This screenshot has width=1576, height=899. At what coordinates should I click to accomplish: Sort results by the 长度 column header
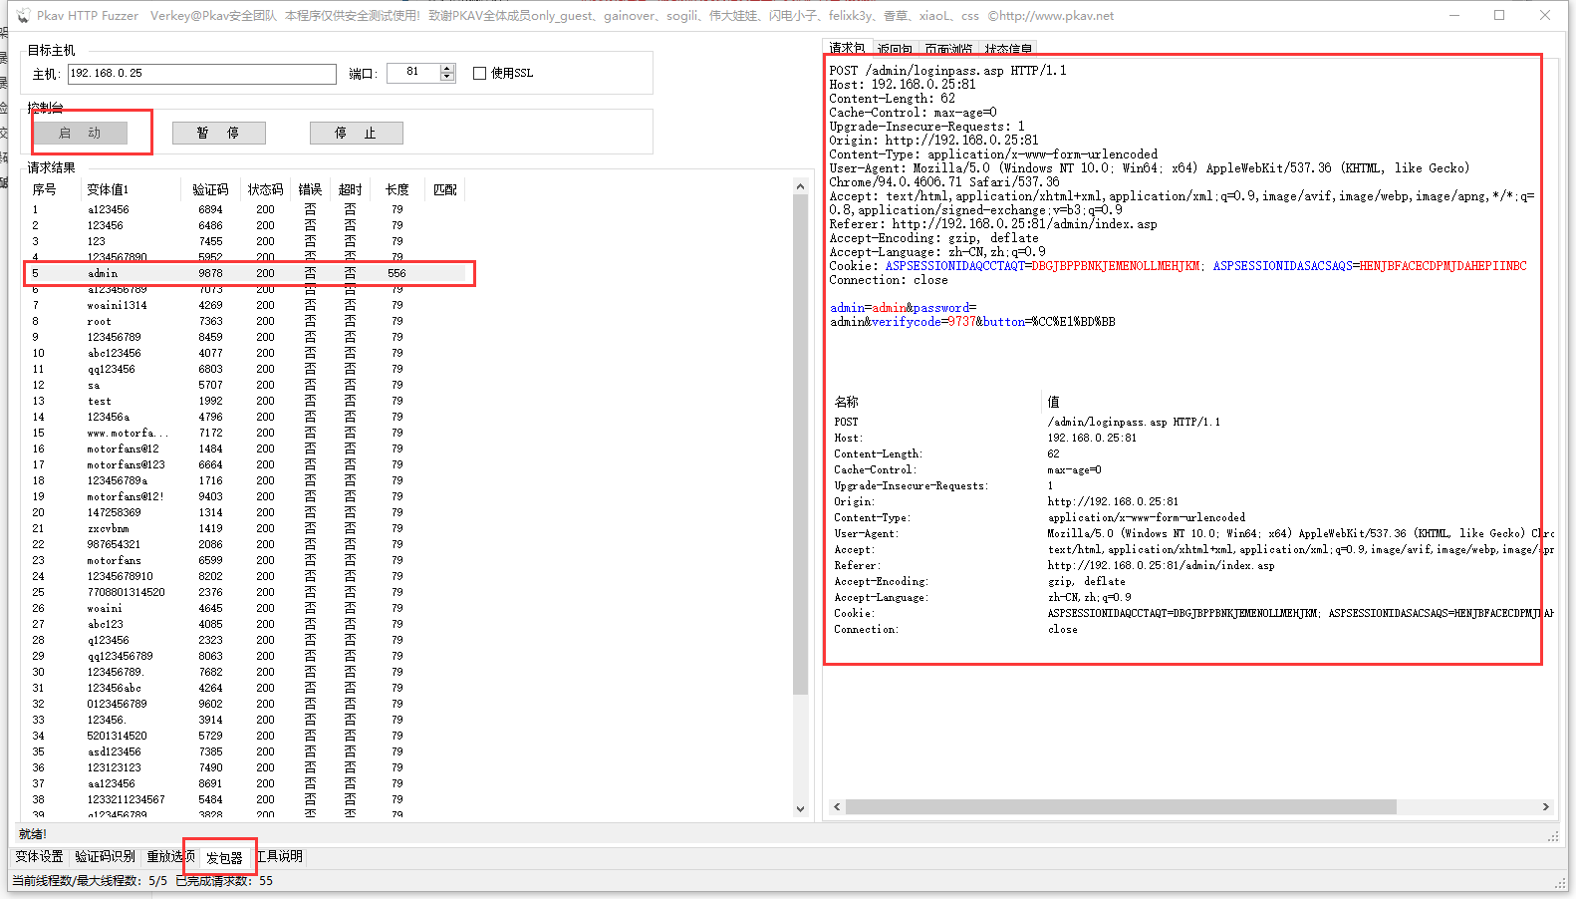point(397,189)
